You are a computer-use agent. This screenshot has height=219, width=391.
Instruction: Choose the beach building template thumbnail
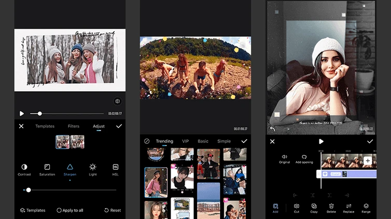tap(208, 201)
